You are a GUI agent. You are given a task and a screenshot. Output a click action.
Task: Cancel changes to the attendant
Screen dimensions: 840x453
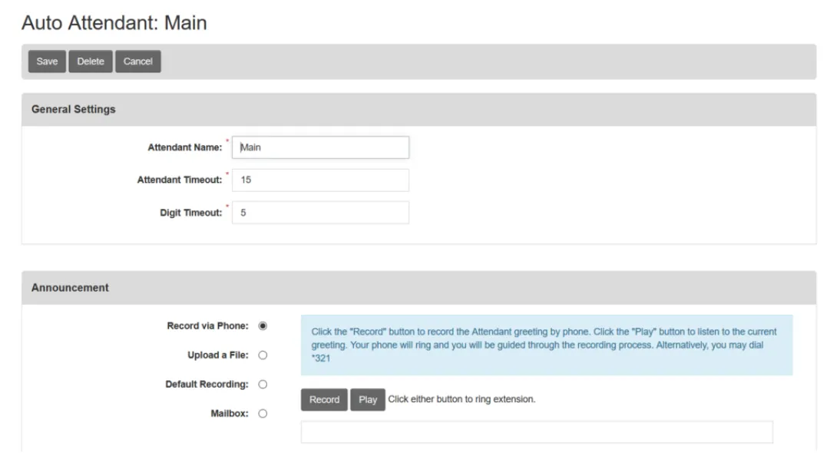(137, 61)
